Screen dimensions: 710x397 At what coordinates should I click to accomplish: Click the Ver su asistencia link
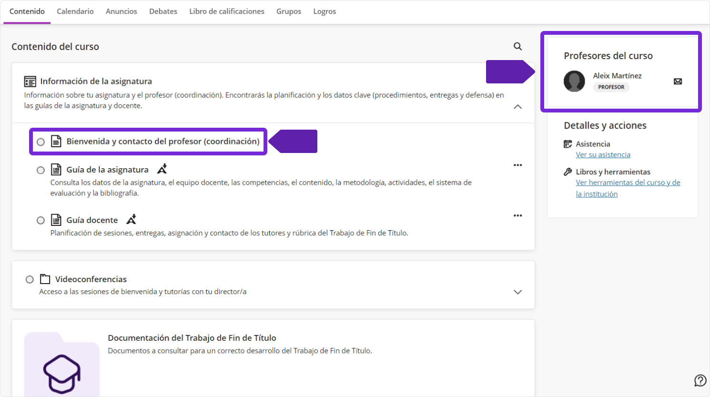pyautogui.click(x=603, y=155)
